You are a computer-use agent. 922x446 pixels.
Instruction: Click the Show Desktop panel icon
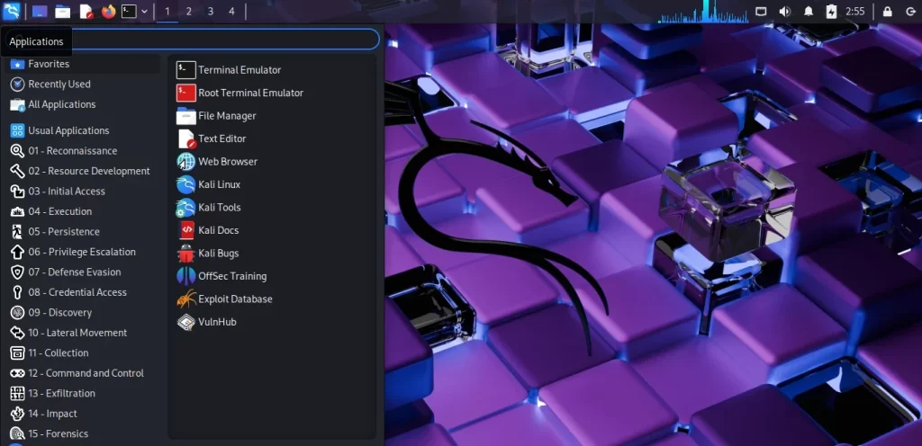pos(40,11)
